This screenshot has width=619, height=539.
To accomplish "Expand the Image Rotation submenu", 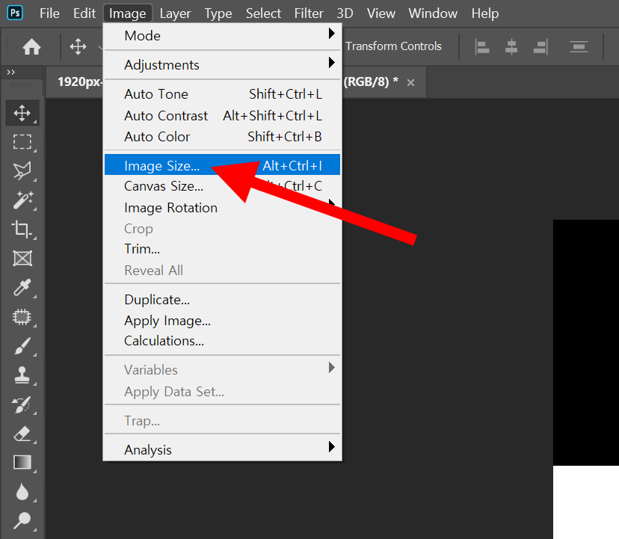I will [222, 208].
